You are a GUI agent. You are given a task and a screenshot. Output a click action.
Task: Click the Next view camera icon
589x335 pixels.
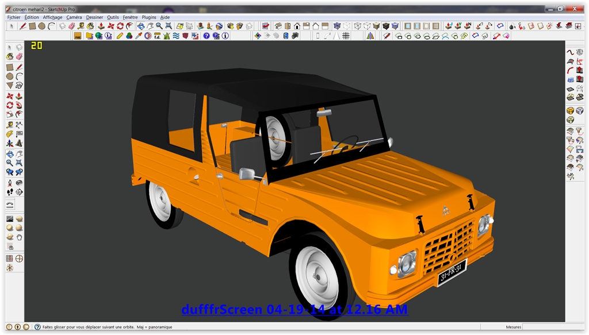click(x=19, y=172)
